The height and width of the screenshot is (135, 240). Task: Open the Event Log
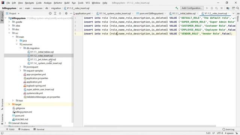[228, 129]
